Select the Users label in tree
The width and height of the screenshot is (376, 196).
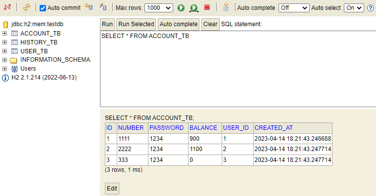(x=28, y=69)
